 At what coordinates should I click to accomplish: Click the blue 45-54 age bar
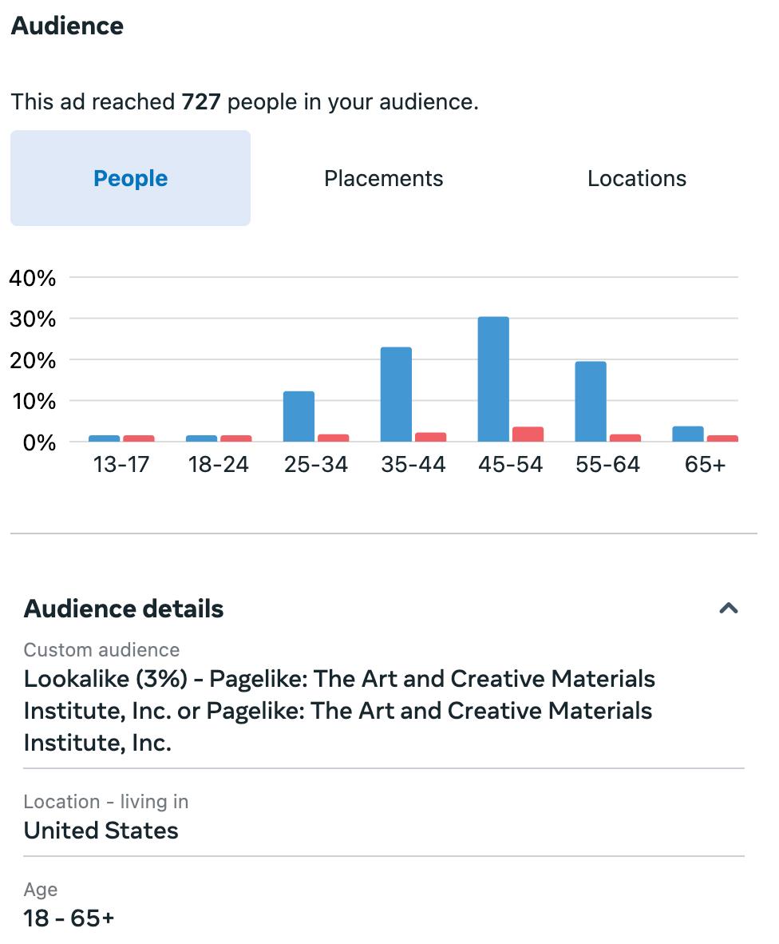pos(493,379)
